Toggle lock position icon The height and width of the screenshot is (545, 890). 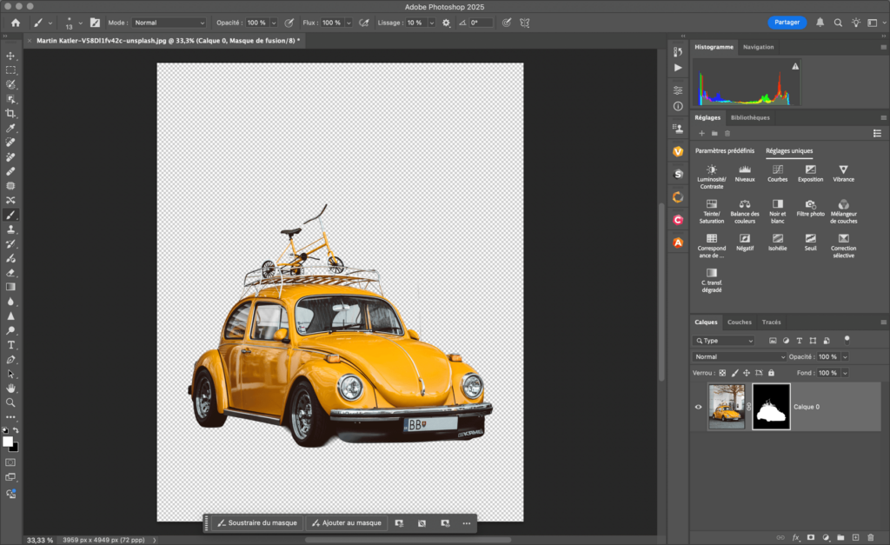click(x=747, y=373)
